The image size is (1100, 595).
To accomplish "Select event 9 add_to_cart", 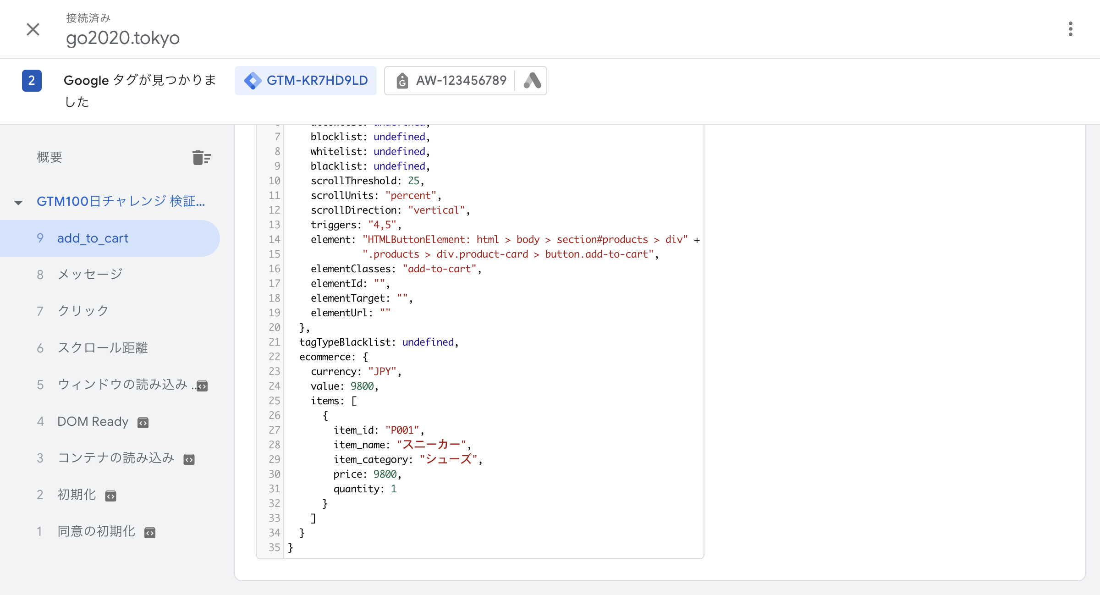I will point(110,238).
